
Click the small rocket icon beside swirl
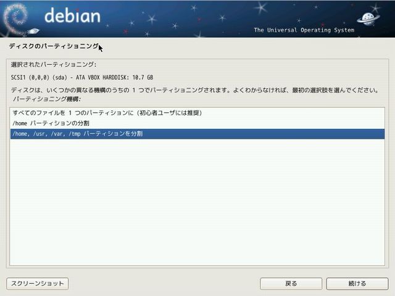(33, 31)
